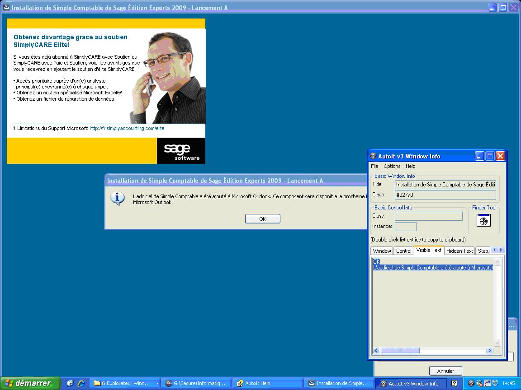Open the partially visible Status tab
The image size is (521, 390).
click(x=483, y=251)
